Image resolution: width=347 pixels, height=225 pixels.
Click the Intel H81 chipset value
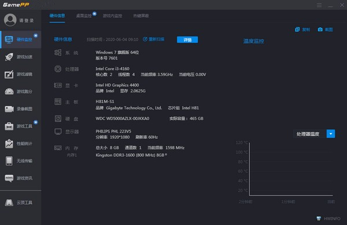coord(190,108)
